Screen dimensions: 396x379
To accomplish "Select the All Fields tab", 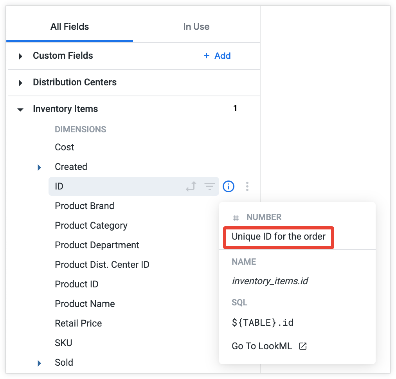I will coord(70,27).
